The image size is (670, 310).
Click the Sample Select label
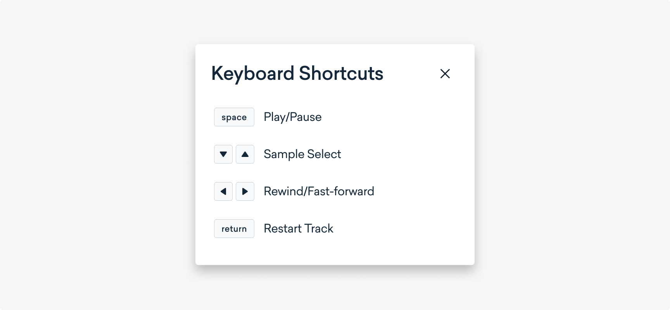[x=302, y=154]
